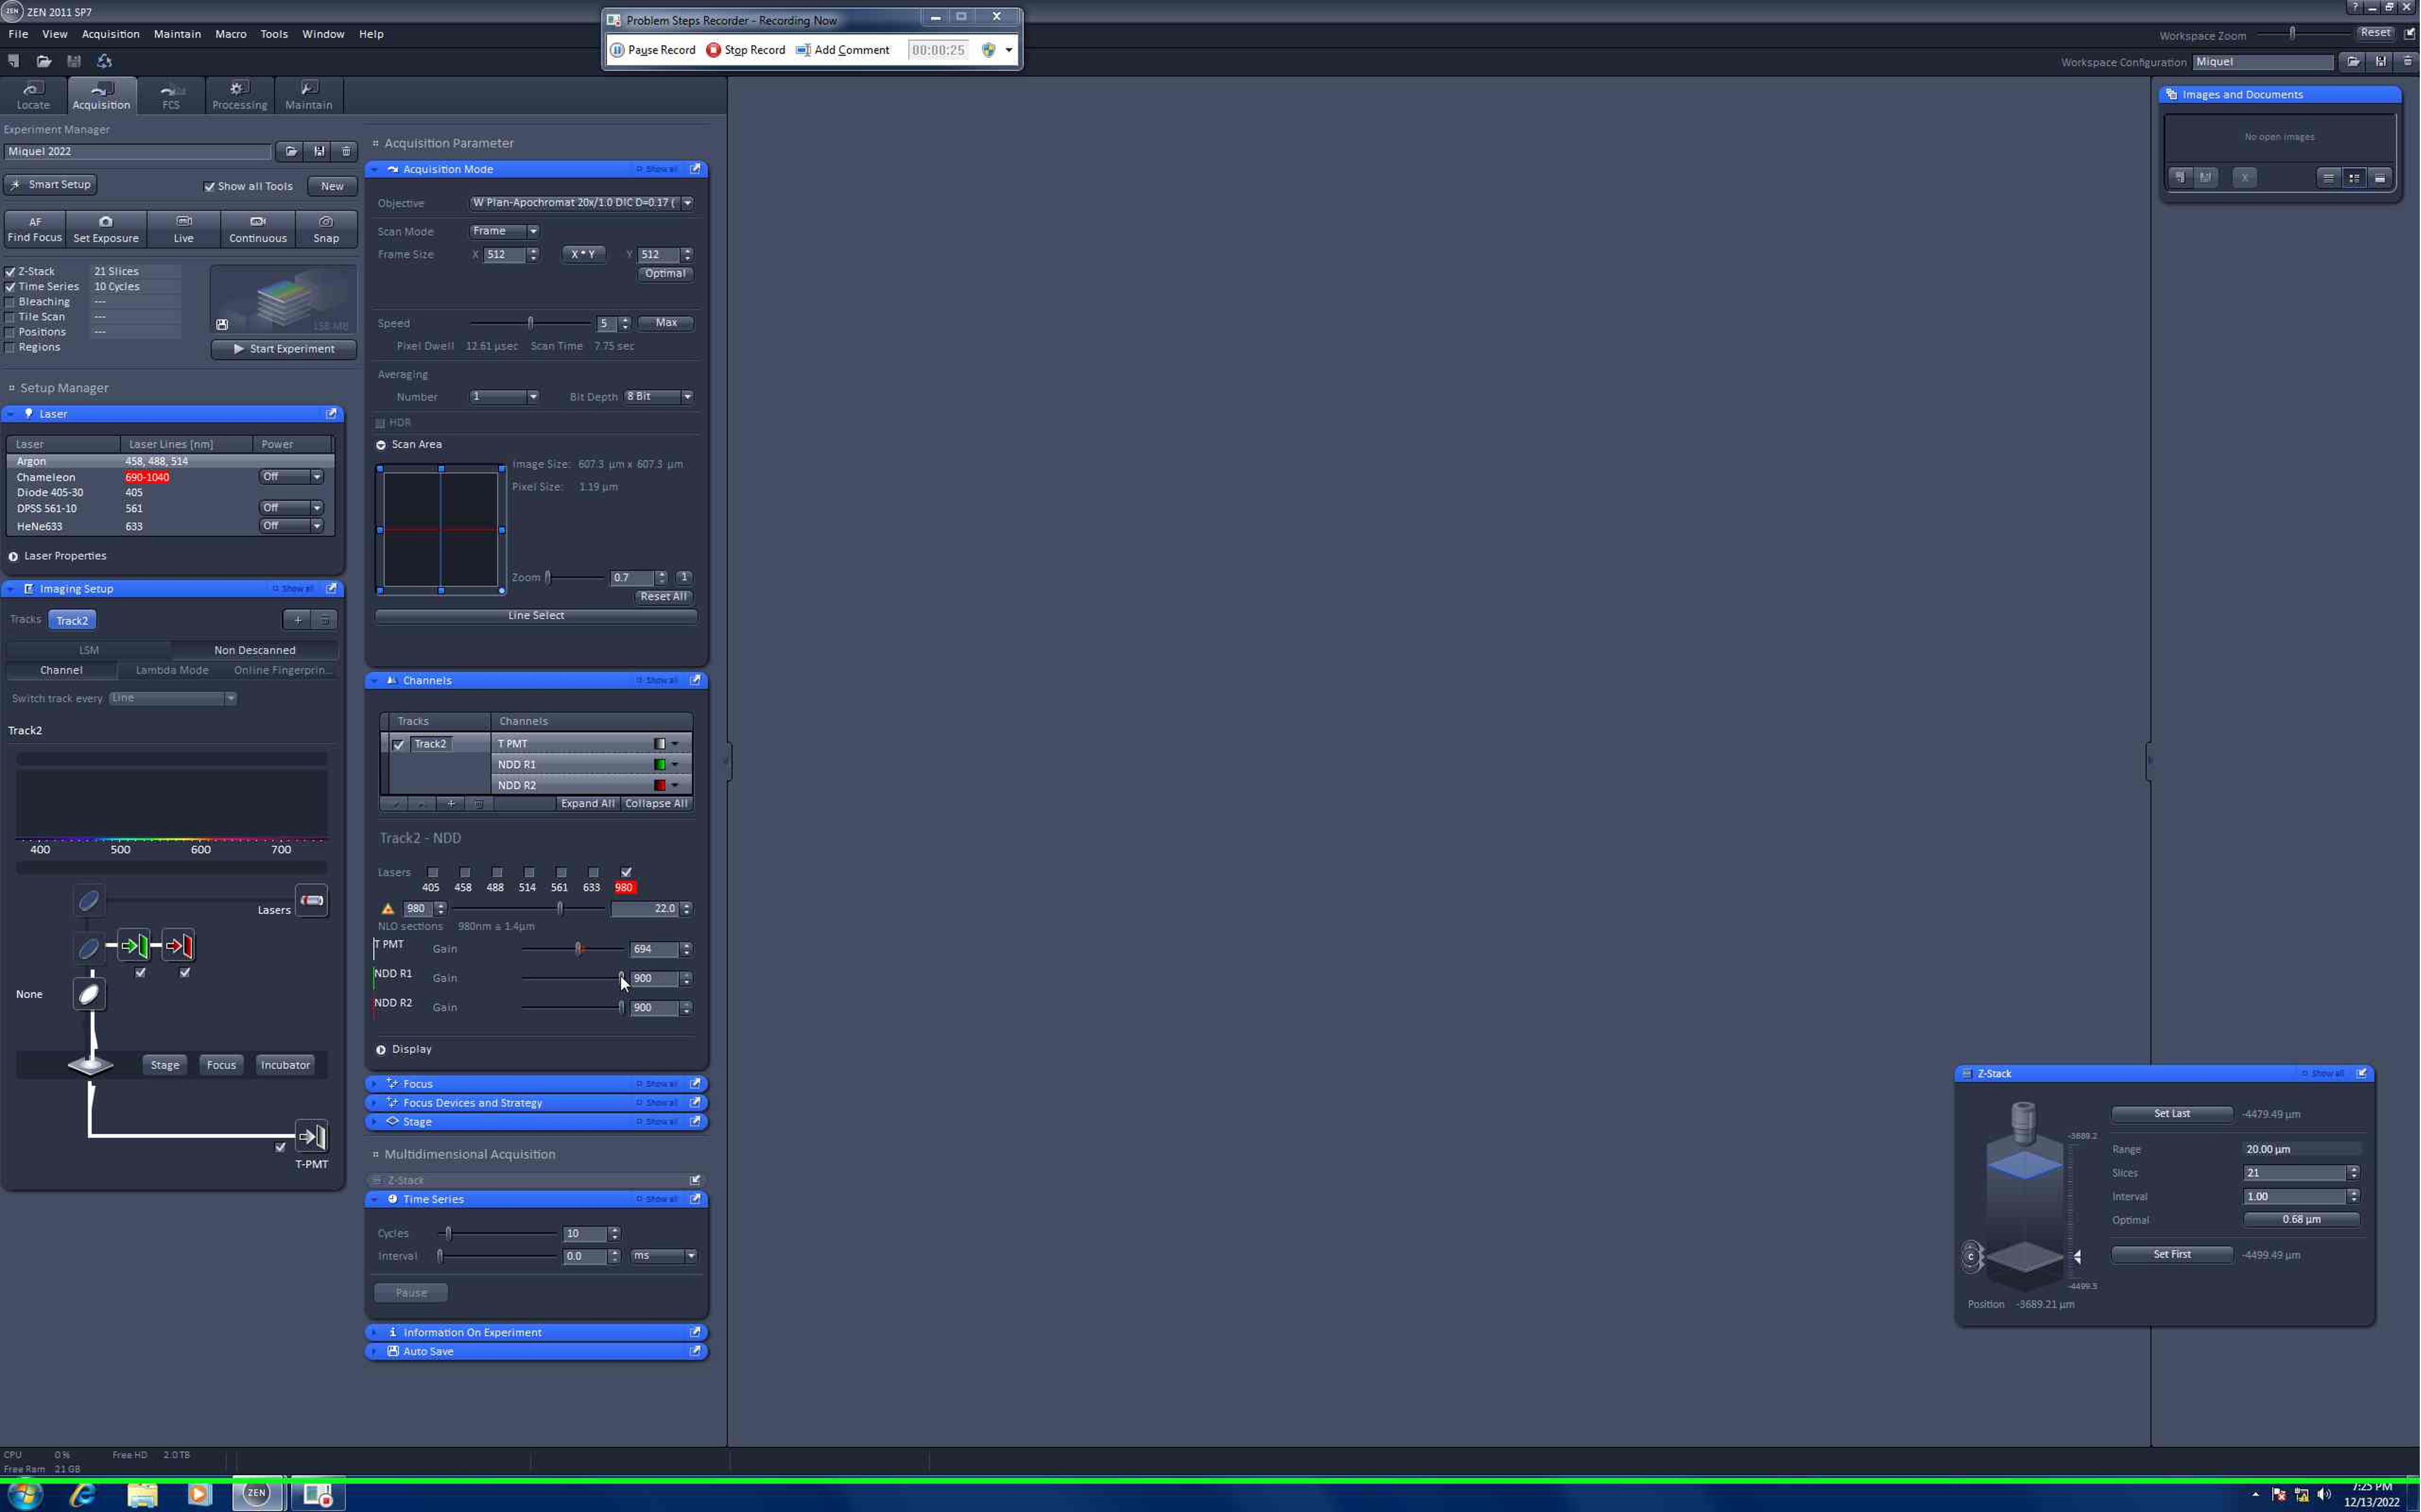This screenshot has height=1512, width=2421.
Task: Open the Processing tab
Action: pos(239,96)
